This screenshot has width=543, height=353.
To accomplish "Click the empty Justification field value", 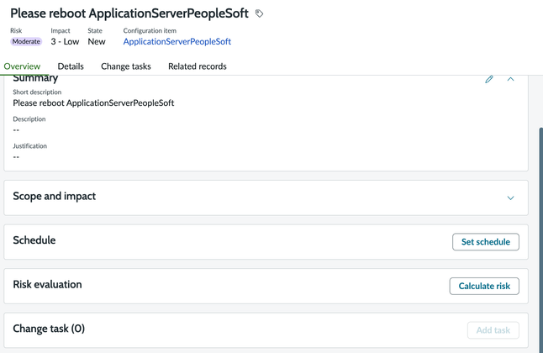I will pos(16,157).
